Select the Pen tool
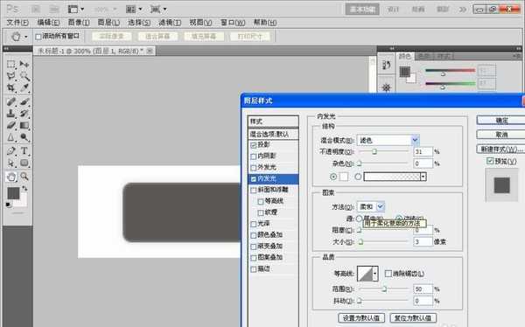The width and height of the screenshot is (525, 327). (11, 151)
